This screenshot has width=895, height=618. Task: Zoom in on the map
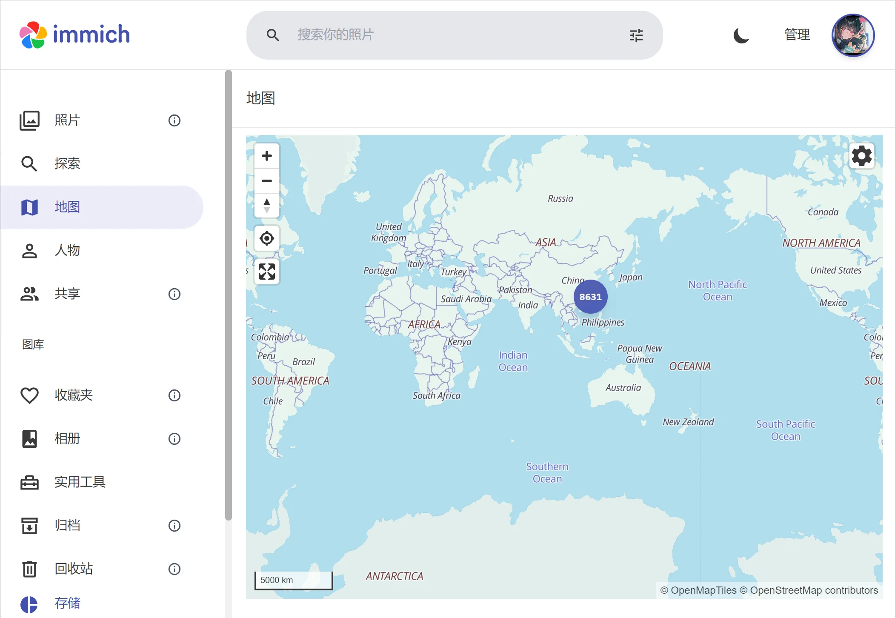click(x=267, y=156)
